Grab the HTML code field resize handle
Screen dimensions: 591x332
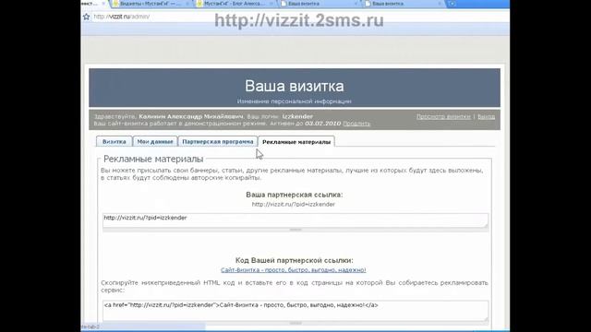295,323
